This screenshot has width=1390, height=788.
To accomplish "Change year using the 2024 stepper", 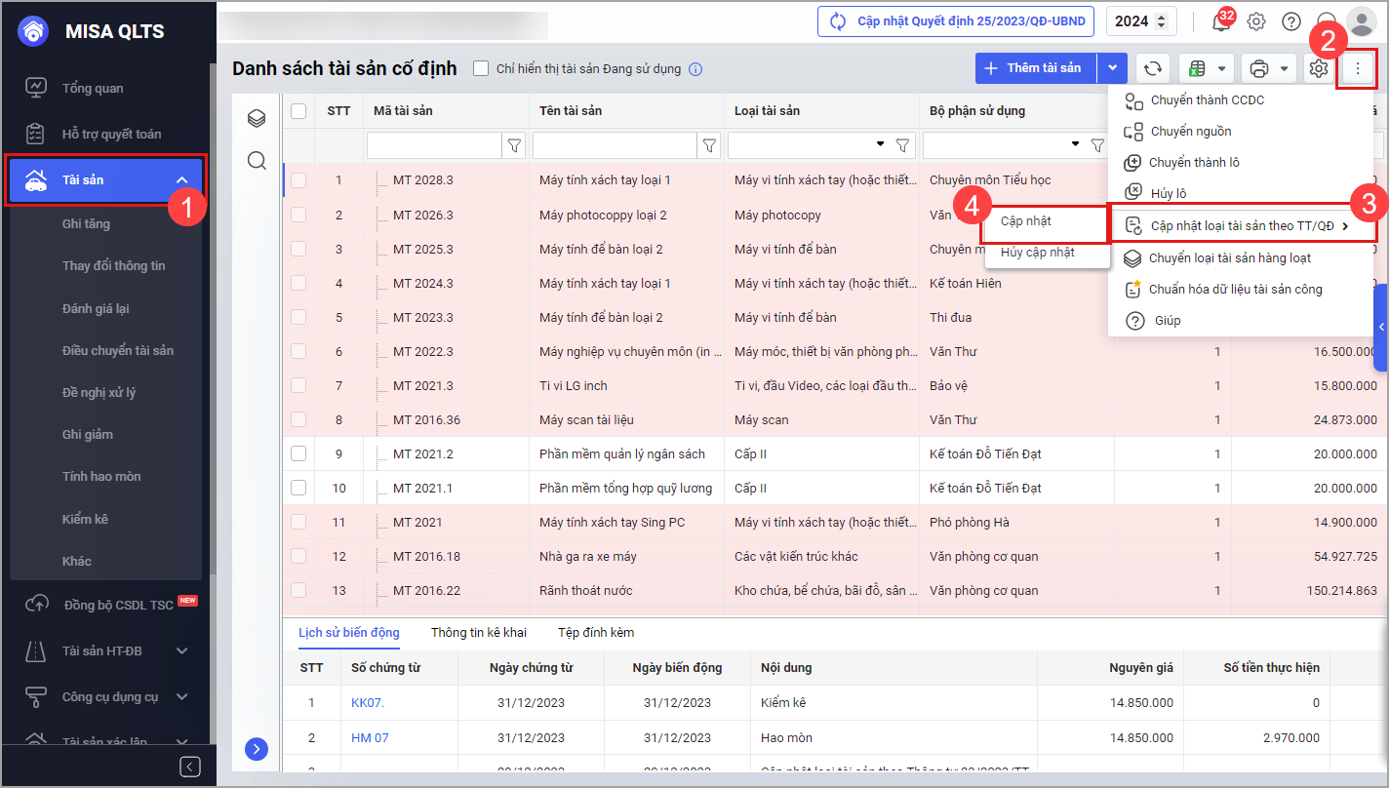I will click(1162, 21).
